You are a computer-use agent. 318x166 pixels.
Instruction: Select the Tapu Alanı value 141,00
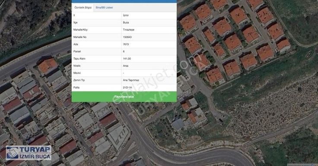127,59
